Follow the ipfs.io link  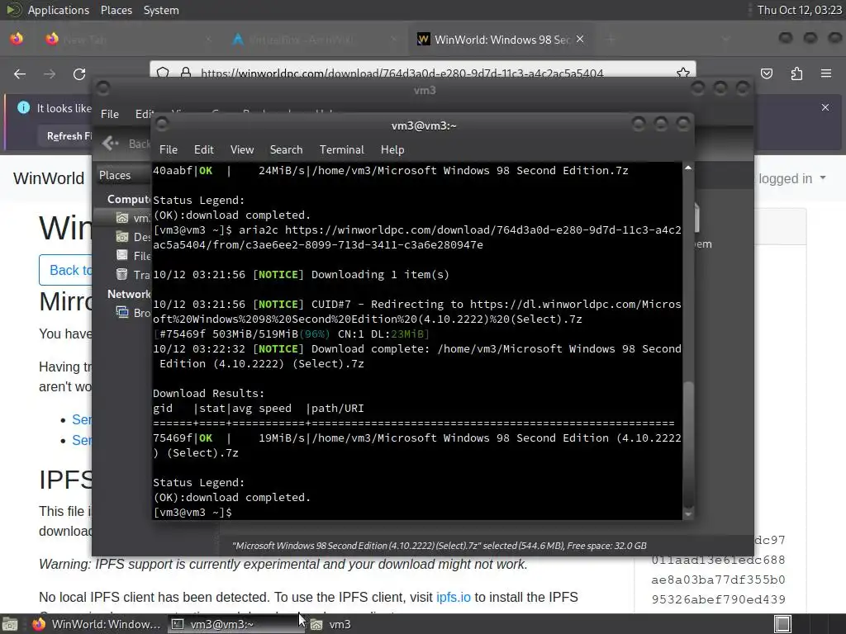click(454, 598)
